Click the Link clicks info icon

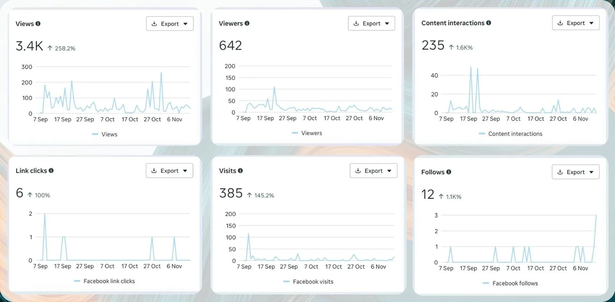pos(51,171)
